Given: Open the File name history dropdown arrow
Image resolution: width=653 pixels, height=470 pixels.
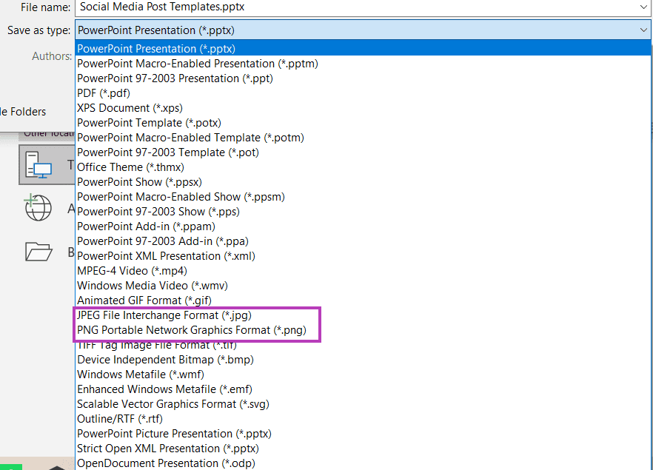Looking at the screenshot, I should 643,7.
